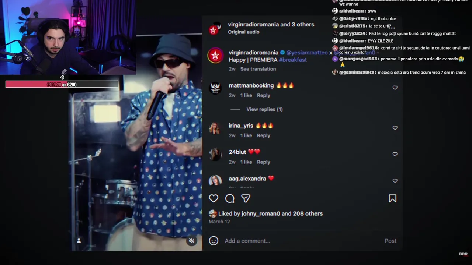Open the @yesiammatteo profile mention
472x265 pixels.
[x=307, y=53]
